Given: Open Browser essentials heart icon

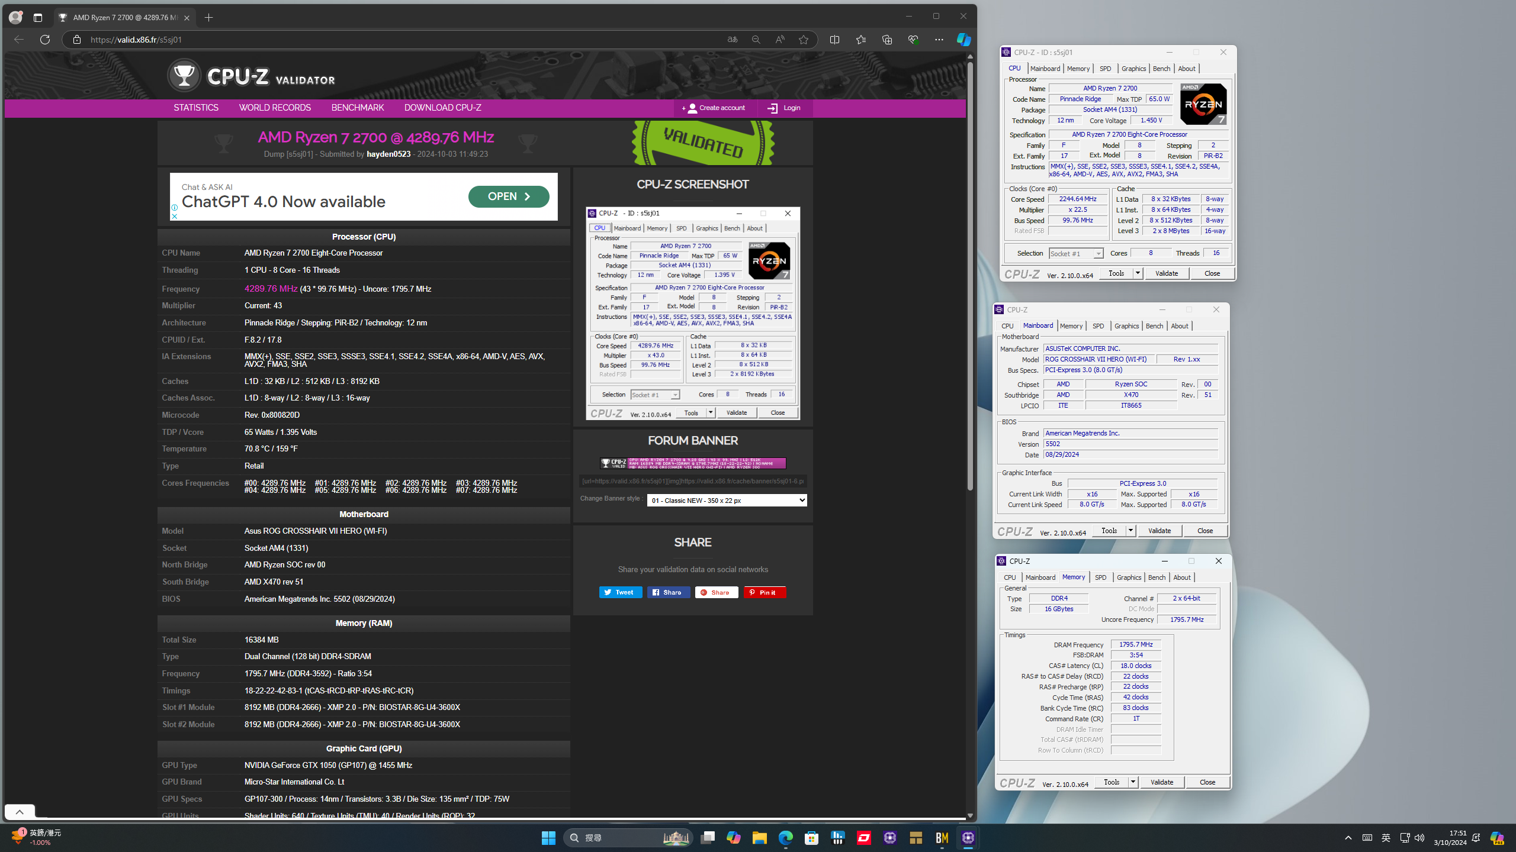Looking at the screenshot, I should point(913,40).
